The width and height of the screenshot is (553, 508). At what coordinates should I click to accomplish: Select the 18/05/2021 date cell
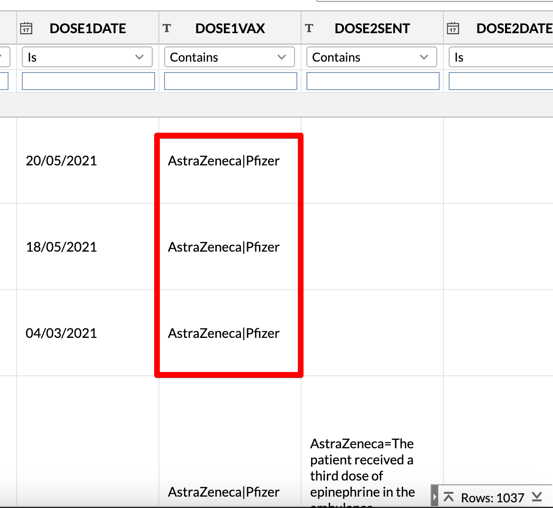tap(88, 247)
